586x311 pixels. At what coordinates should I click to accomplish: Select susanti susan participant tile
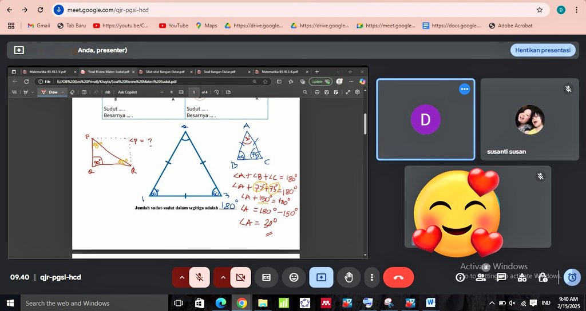click(x=529, y=119)
